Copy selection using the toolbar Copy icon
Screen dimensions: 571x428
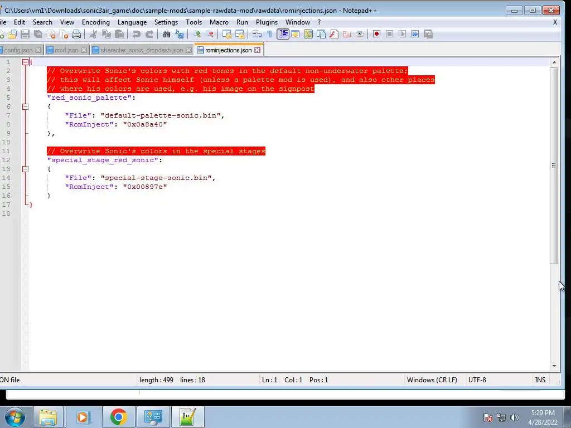(107, 34)
